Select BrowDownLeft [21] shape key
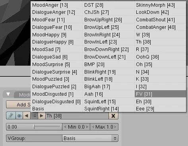 tap(109, 57)
